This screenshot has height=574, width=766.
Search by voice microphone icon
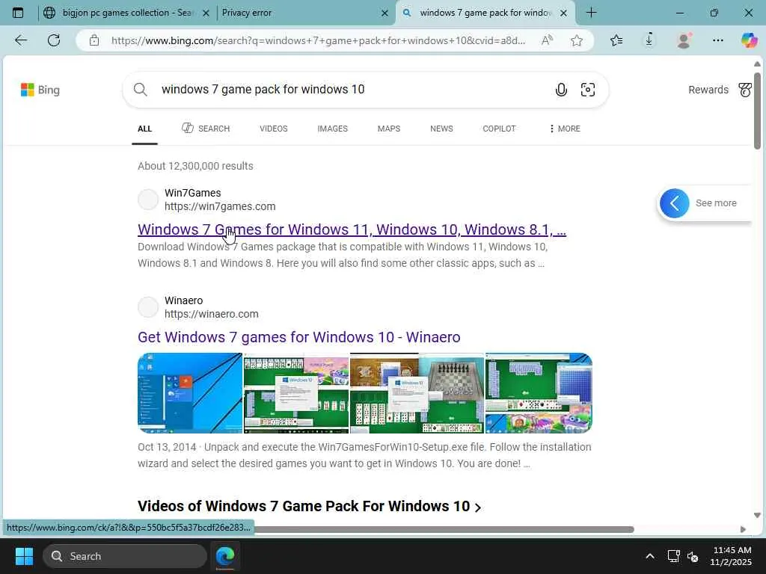(561, 90)
